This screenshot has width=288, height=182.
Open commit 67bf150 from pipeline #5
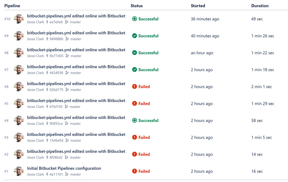(x=56, y=107)
